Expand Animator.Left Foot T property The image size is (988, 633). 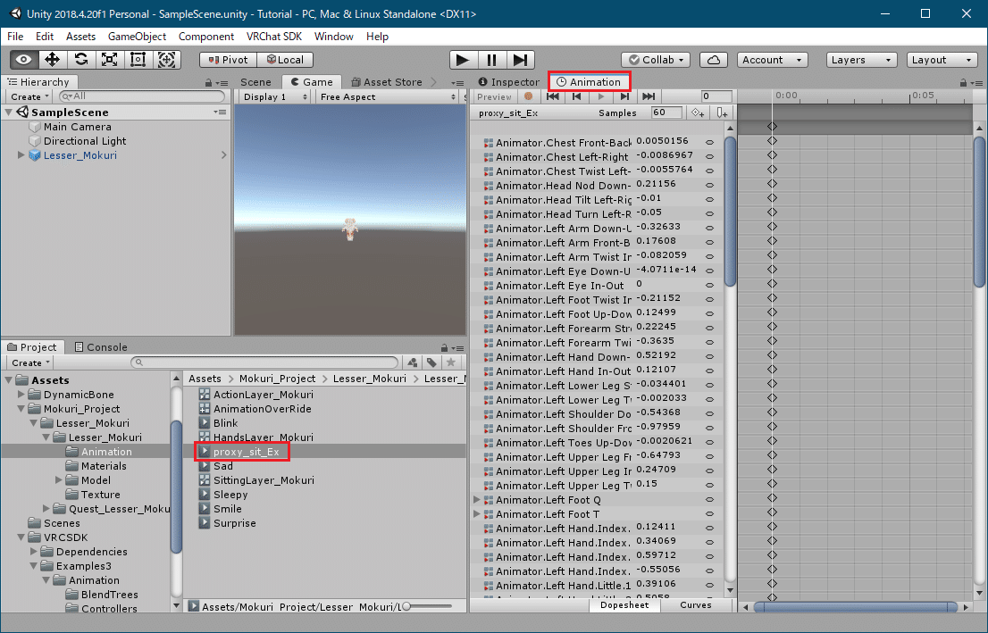click(x=477, y=514)
